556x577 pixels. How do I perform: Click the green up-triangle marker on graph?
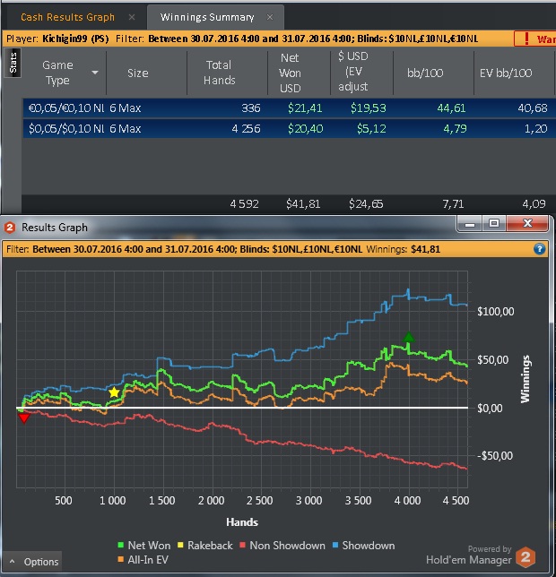point(408,337)
